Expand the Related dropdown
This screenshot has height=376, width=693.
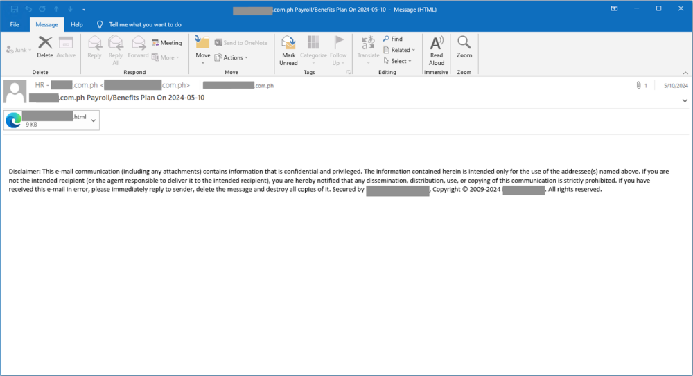click(x=399, y=50)
